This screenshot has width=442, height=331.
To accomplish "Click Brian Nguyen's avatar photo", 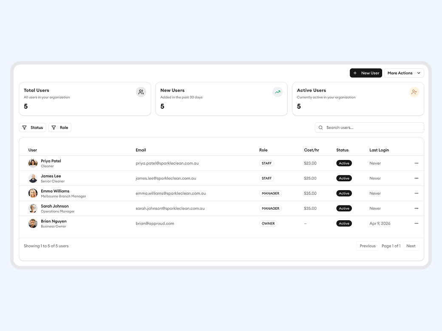I will click(x=33, y=224).
